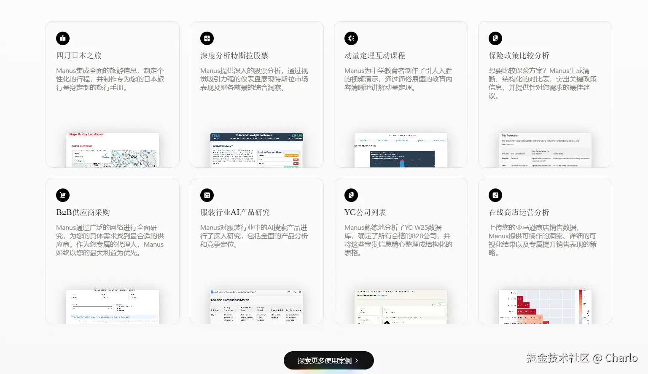Open the Solution Comparison Matrix thumbnail
Viewport: 648px width, 374px height.
[x=257, y=307]
